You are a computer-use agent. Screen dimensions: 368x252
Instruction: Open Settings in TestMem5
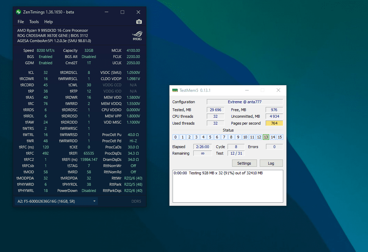(x=244, y=163)
